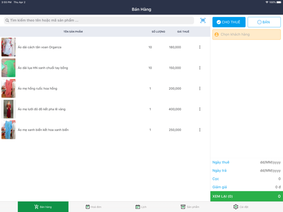Open the menu for Áo mẹ lưới đỏ đô

[x=199, y=109]
